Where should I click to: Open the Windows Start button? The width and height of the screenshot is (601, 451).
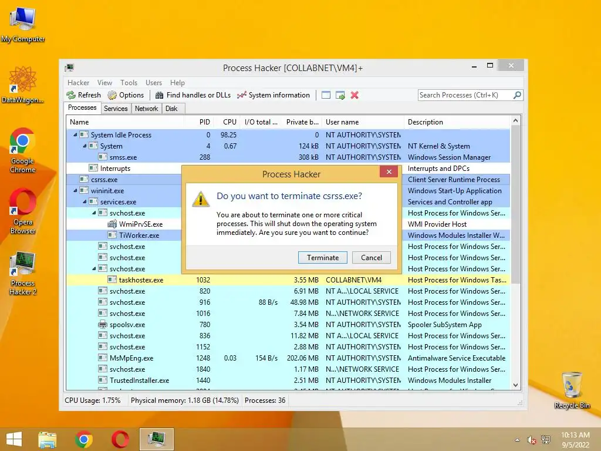tap(14, 439)
